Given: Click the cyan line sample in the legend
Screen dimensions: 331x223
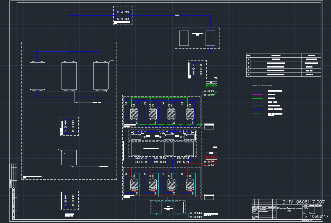Looking at the screenshot, I should tap(257, 106).
